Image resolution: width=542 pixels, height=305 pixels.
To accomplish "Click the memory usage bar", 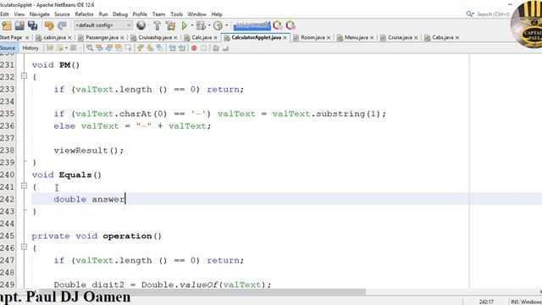I will pos(252,25).
